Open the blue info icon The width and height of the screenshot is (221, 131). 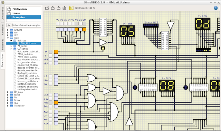pos(215,8)
